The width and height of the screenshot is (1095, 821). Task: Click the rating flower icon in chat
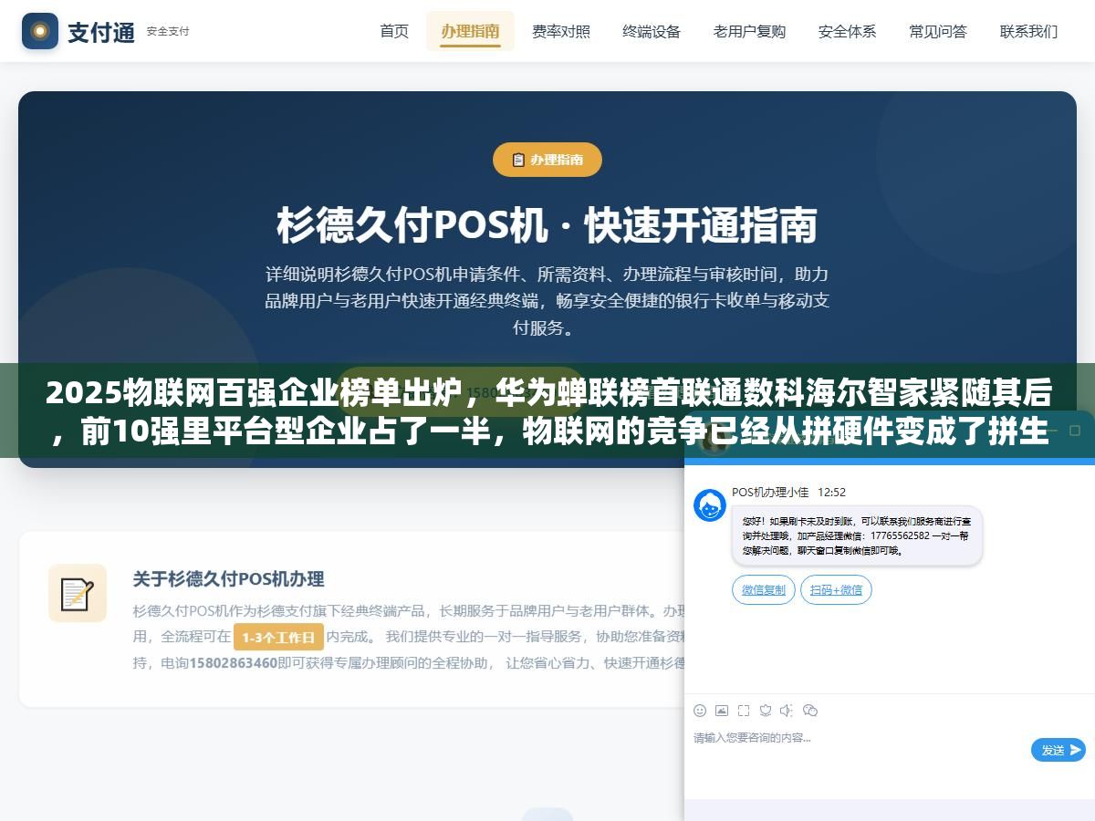tap(766, 711)
